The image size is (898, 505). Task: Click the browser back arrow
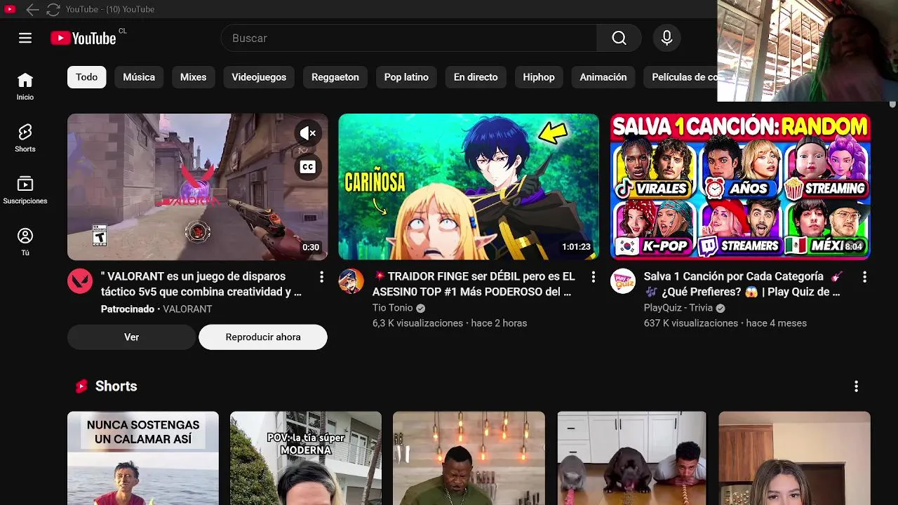32,9
